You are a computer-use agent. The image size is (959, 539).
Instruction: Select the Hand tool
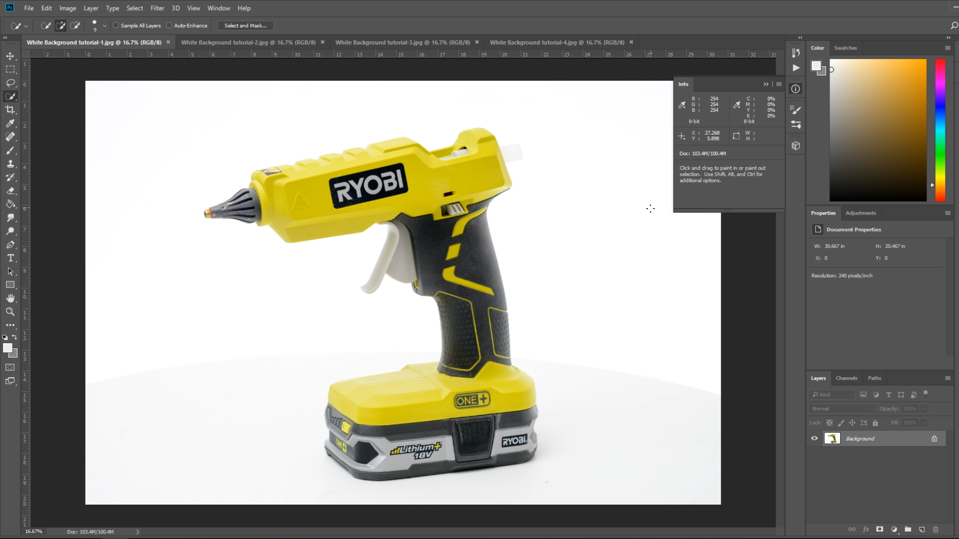point(10,298)
